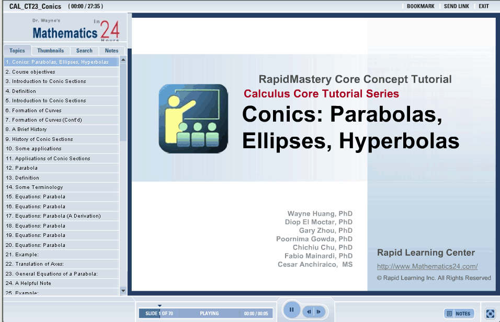Select topic 10 Some applications
The width and height of the screenshot is (500, 322).
[x=62, y=149]
